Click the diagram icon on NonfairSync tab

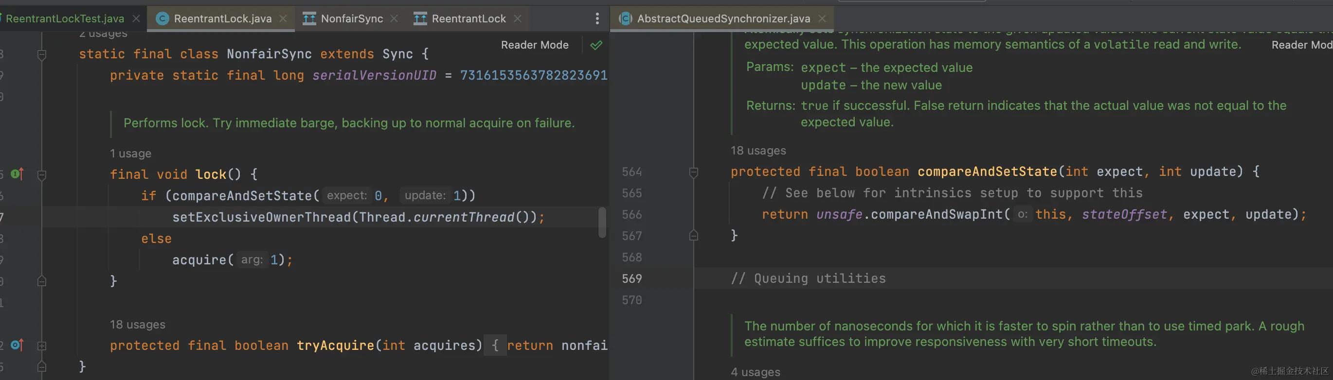click(309, 18)
